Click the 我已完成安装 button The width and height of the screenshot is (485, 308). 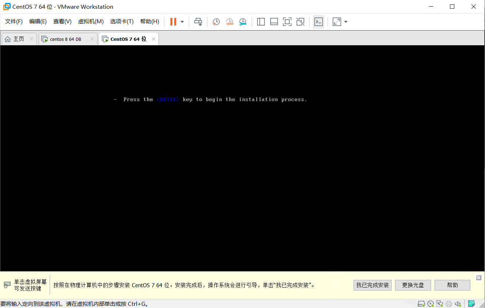point(372,285)
